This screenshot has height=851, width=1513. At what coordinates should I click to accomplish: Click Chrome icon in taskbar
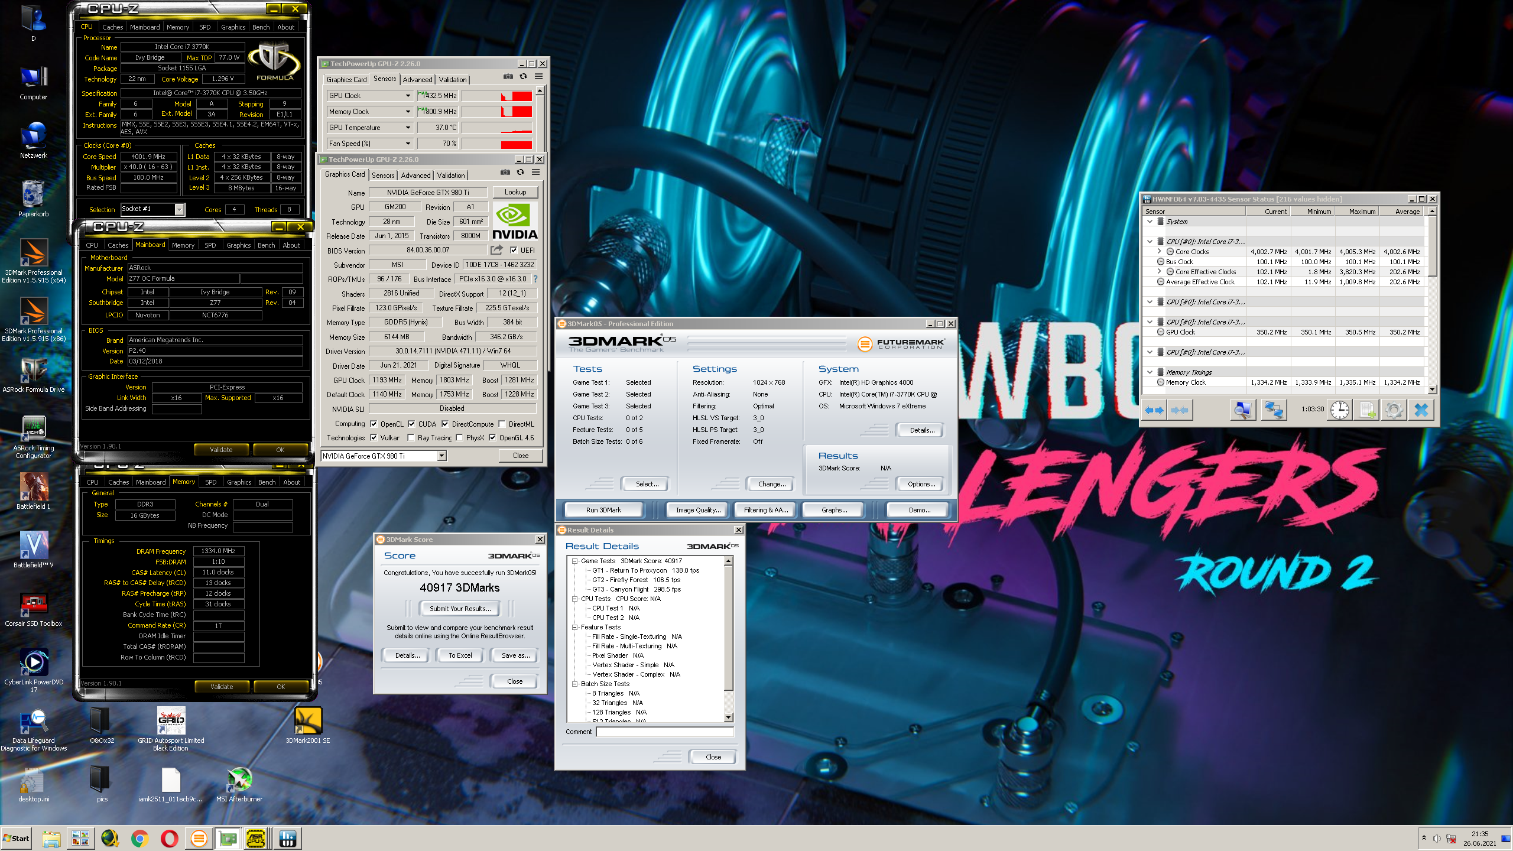tap(139, 839)
